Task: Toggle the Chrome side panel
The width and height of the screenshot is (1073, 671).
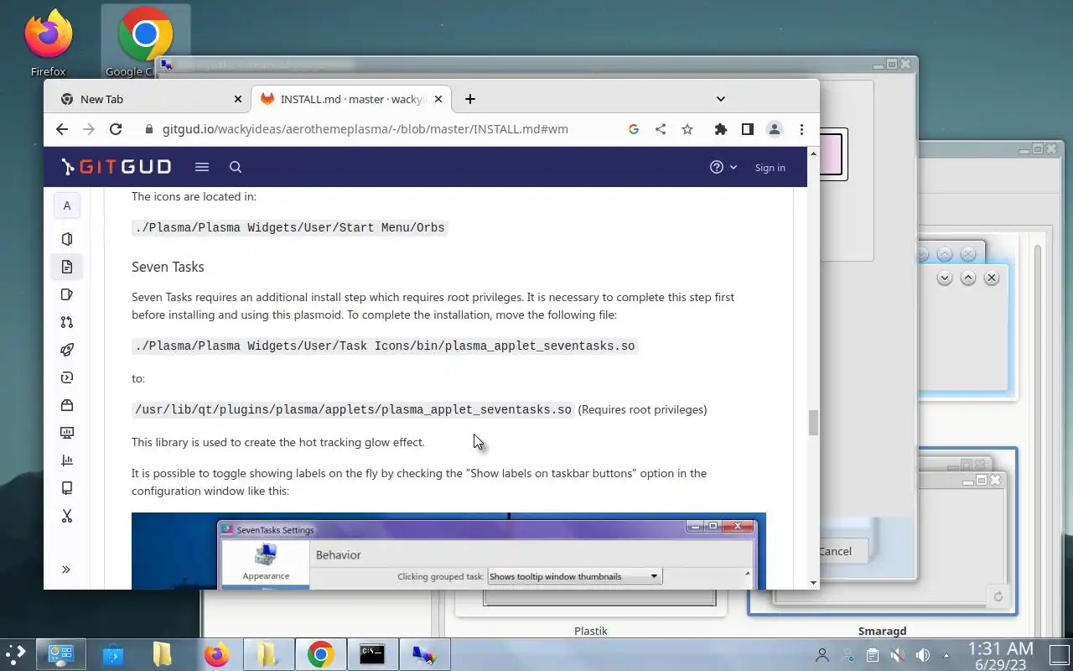Action: 747,129
